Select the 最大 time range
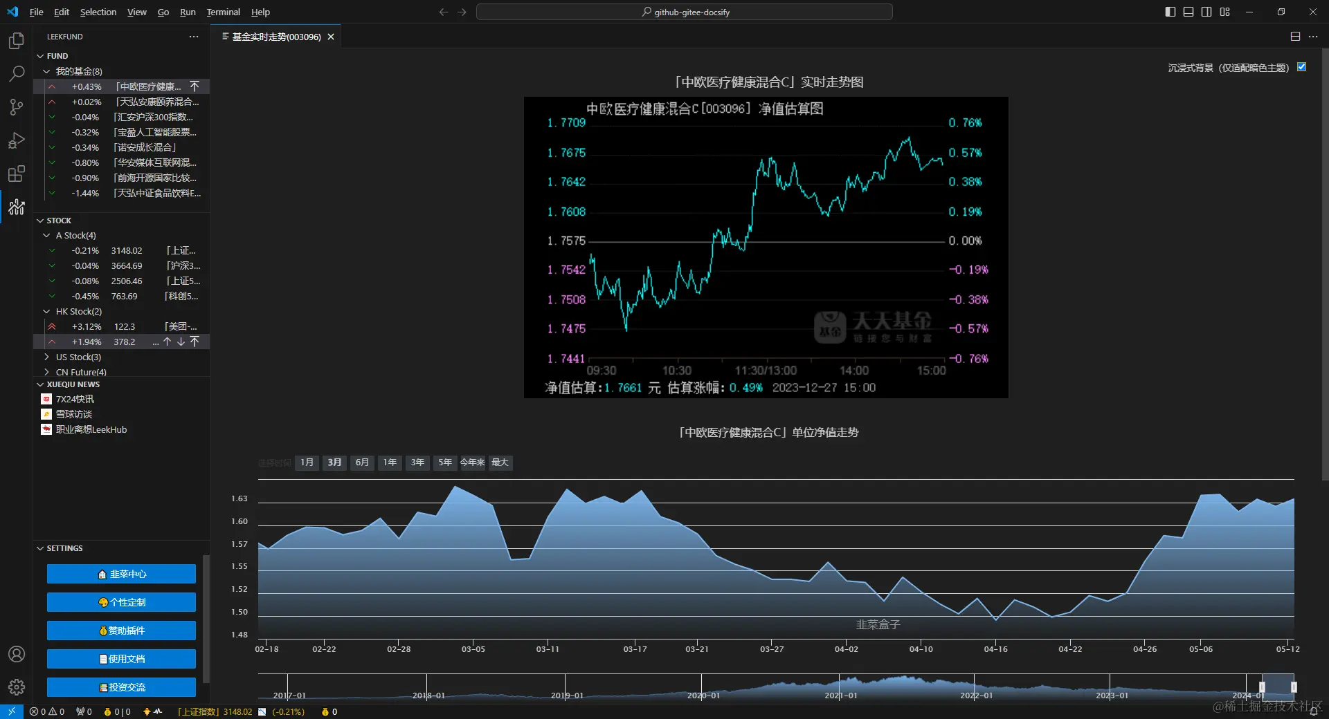 pyautogui.click(x=500, y=463)
